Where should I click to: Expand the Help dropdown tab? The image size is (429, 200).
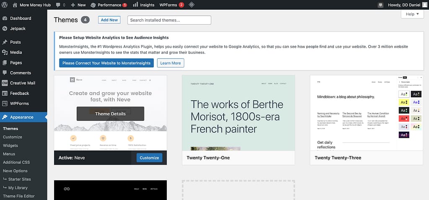point(412,14)
